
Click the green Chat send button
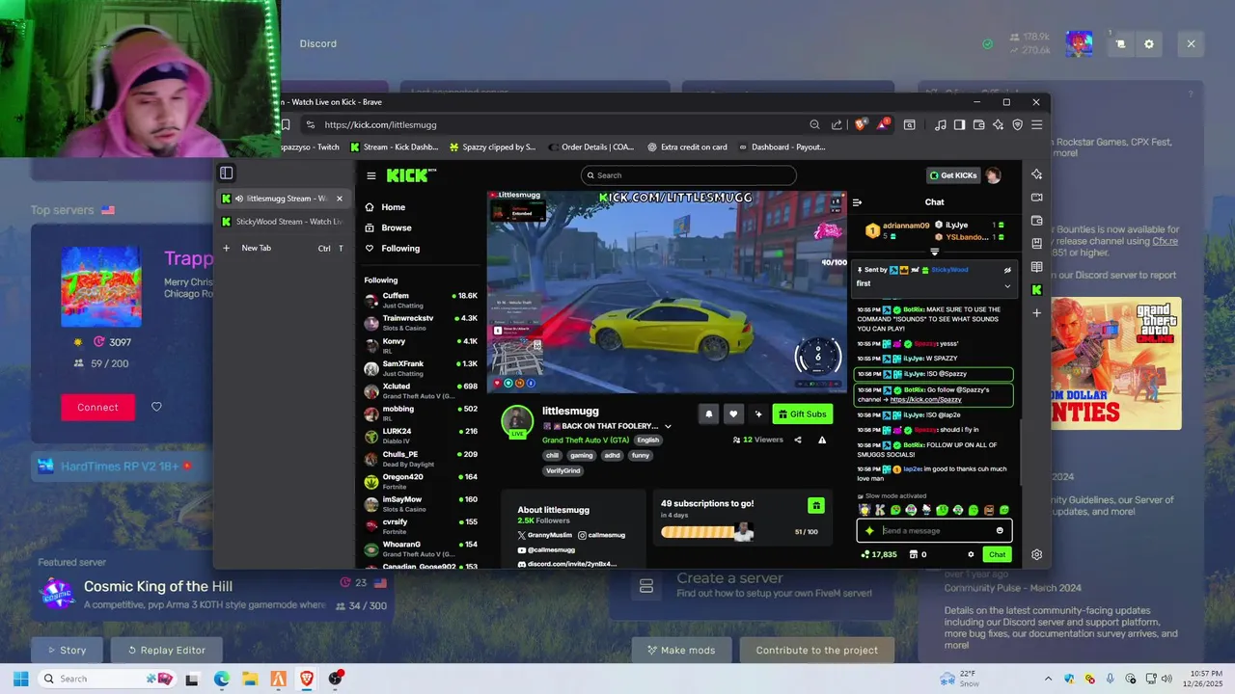pos(997,554)
